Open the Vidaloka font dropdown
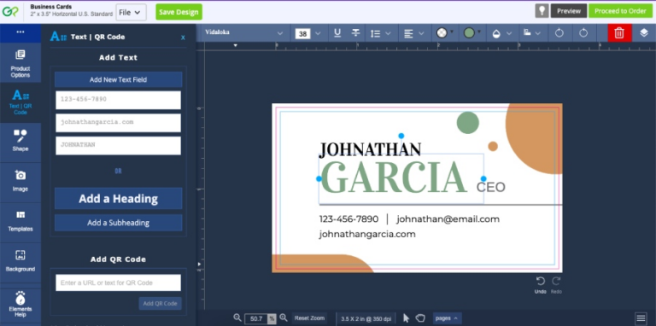The height and width of the screenshot is (326, 656). tap(244, 33)
